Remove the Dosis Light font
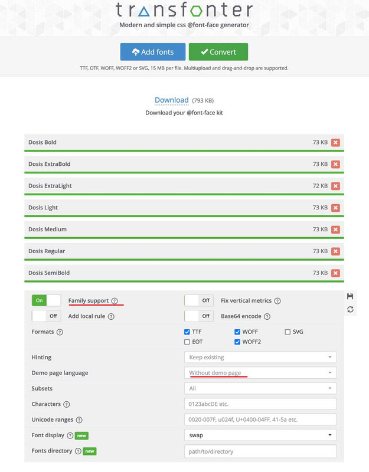This screenshot has height=472, width=369. coord(335,208)
